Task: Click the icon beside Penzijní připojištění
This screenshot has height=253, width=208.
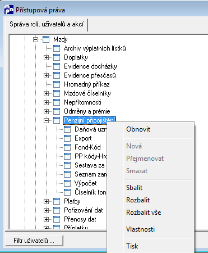Action: pos(57,120)
